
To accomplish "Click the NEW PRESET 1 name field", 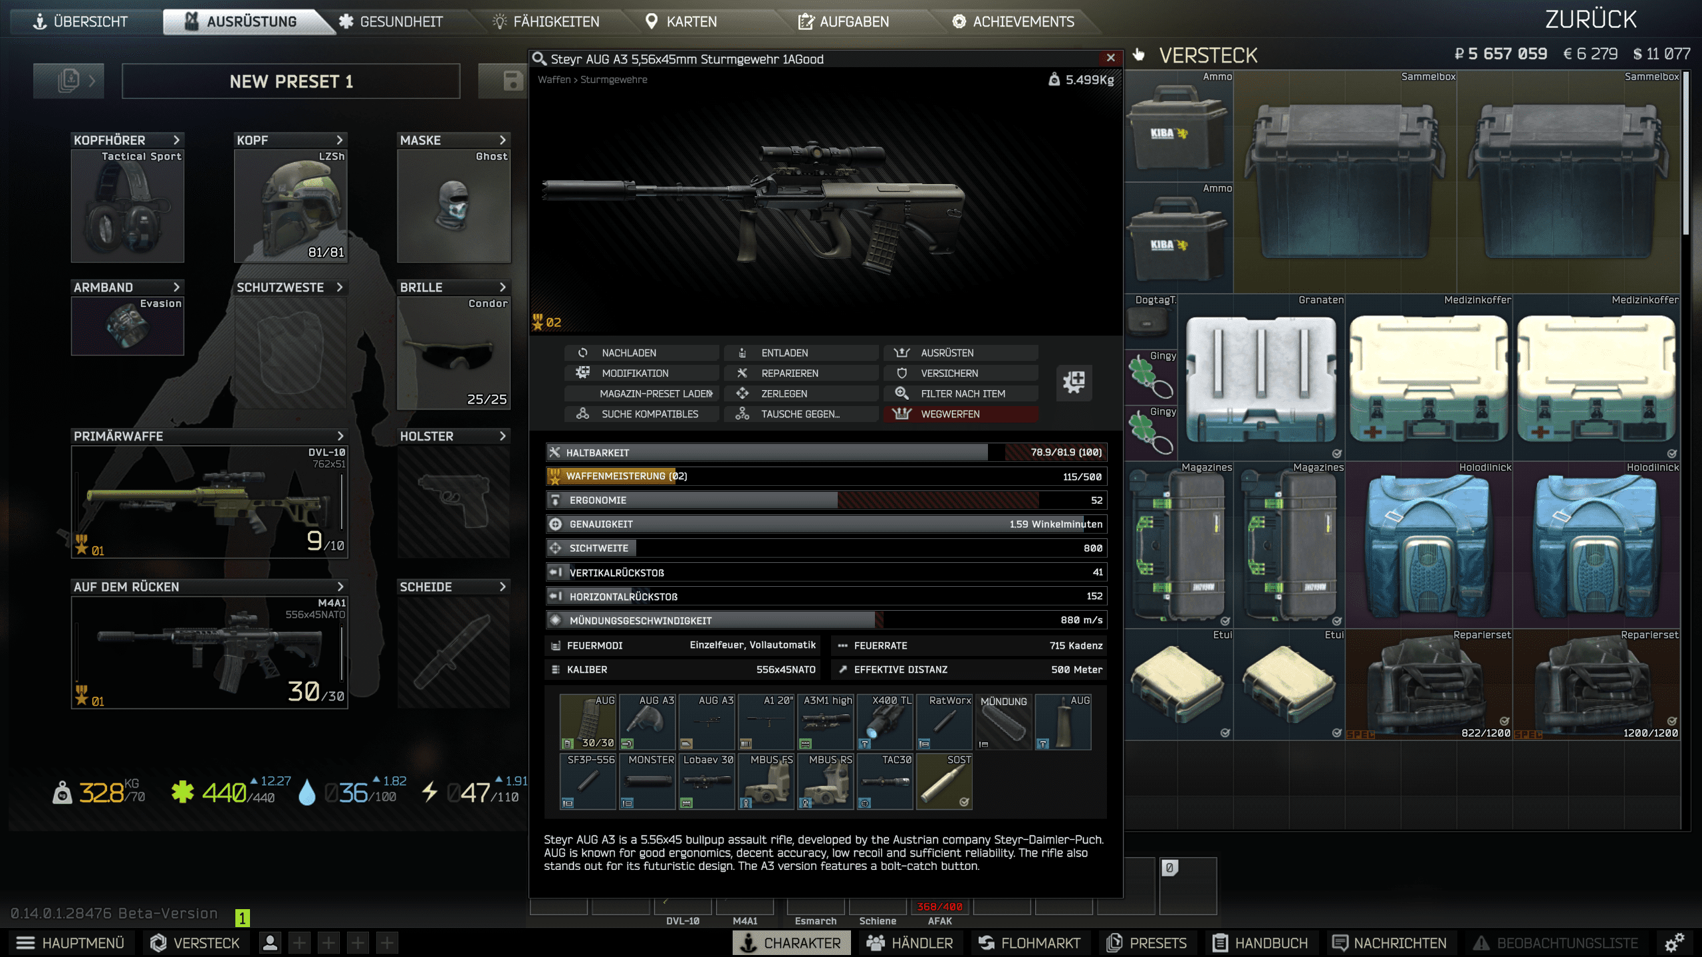I will tap(291, 81).
